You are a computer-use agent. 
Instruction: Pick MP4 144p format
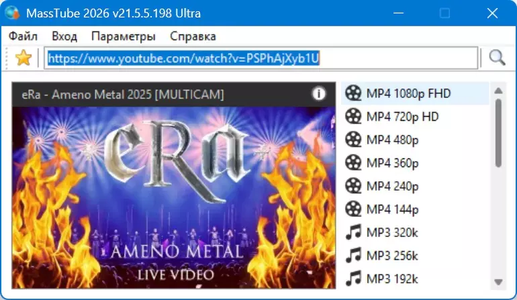tap(415, 209)
